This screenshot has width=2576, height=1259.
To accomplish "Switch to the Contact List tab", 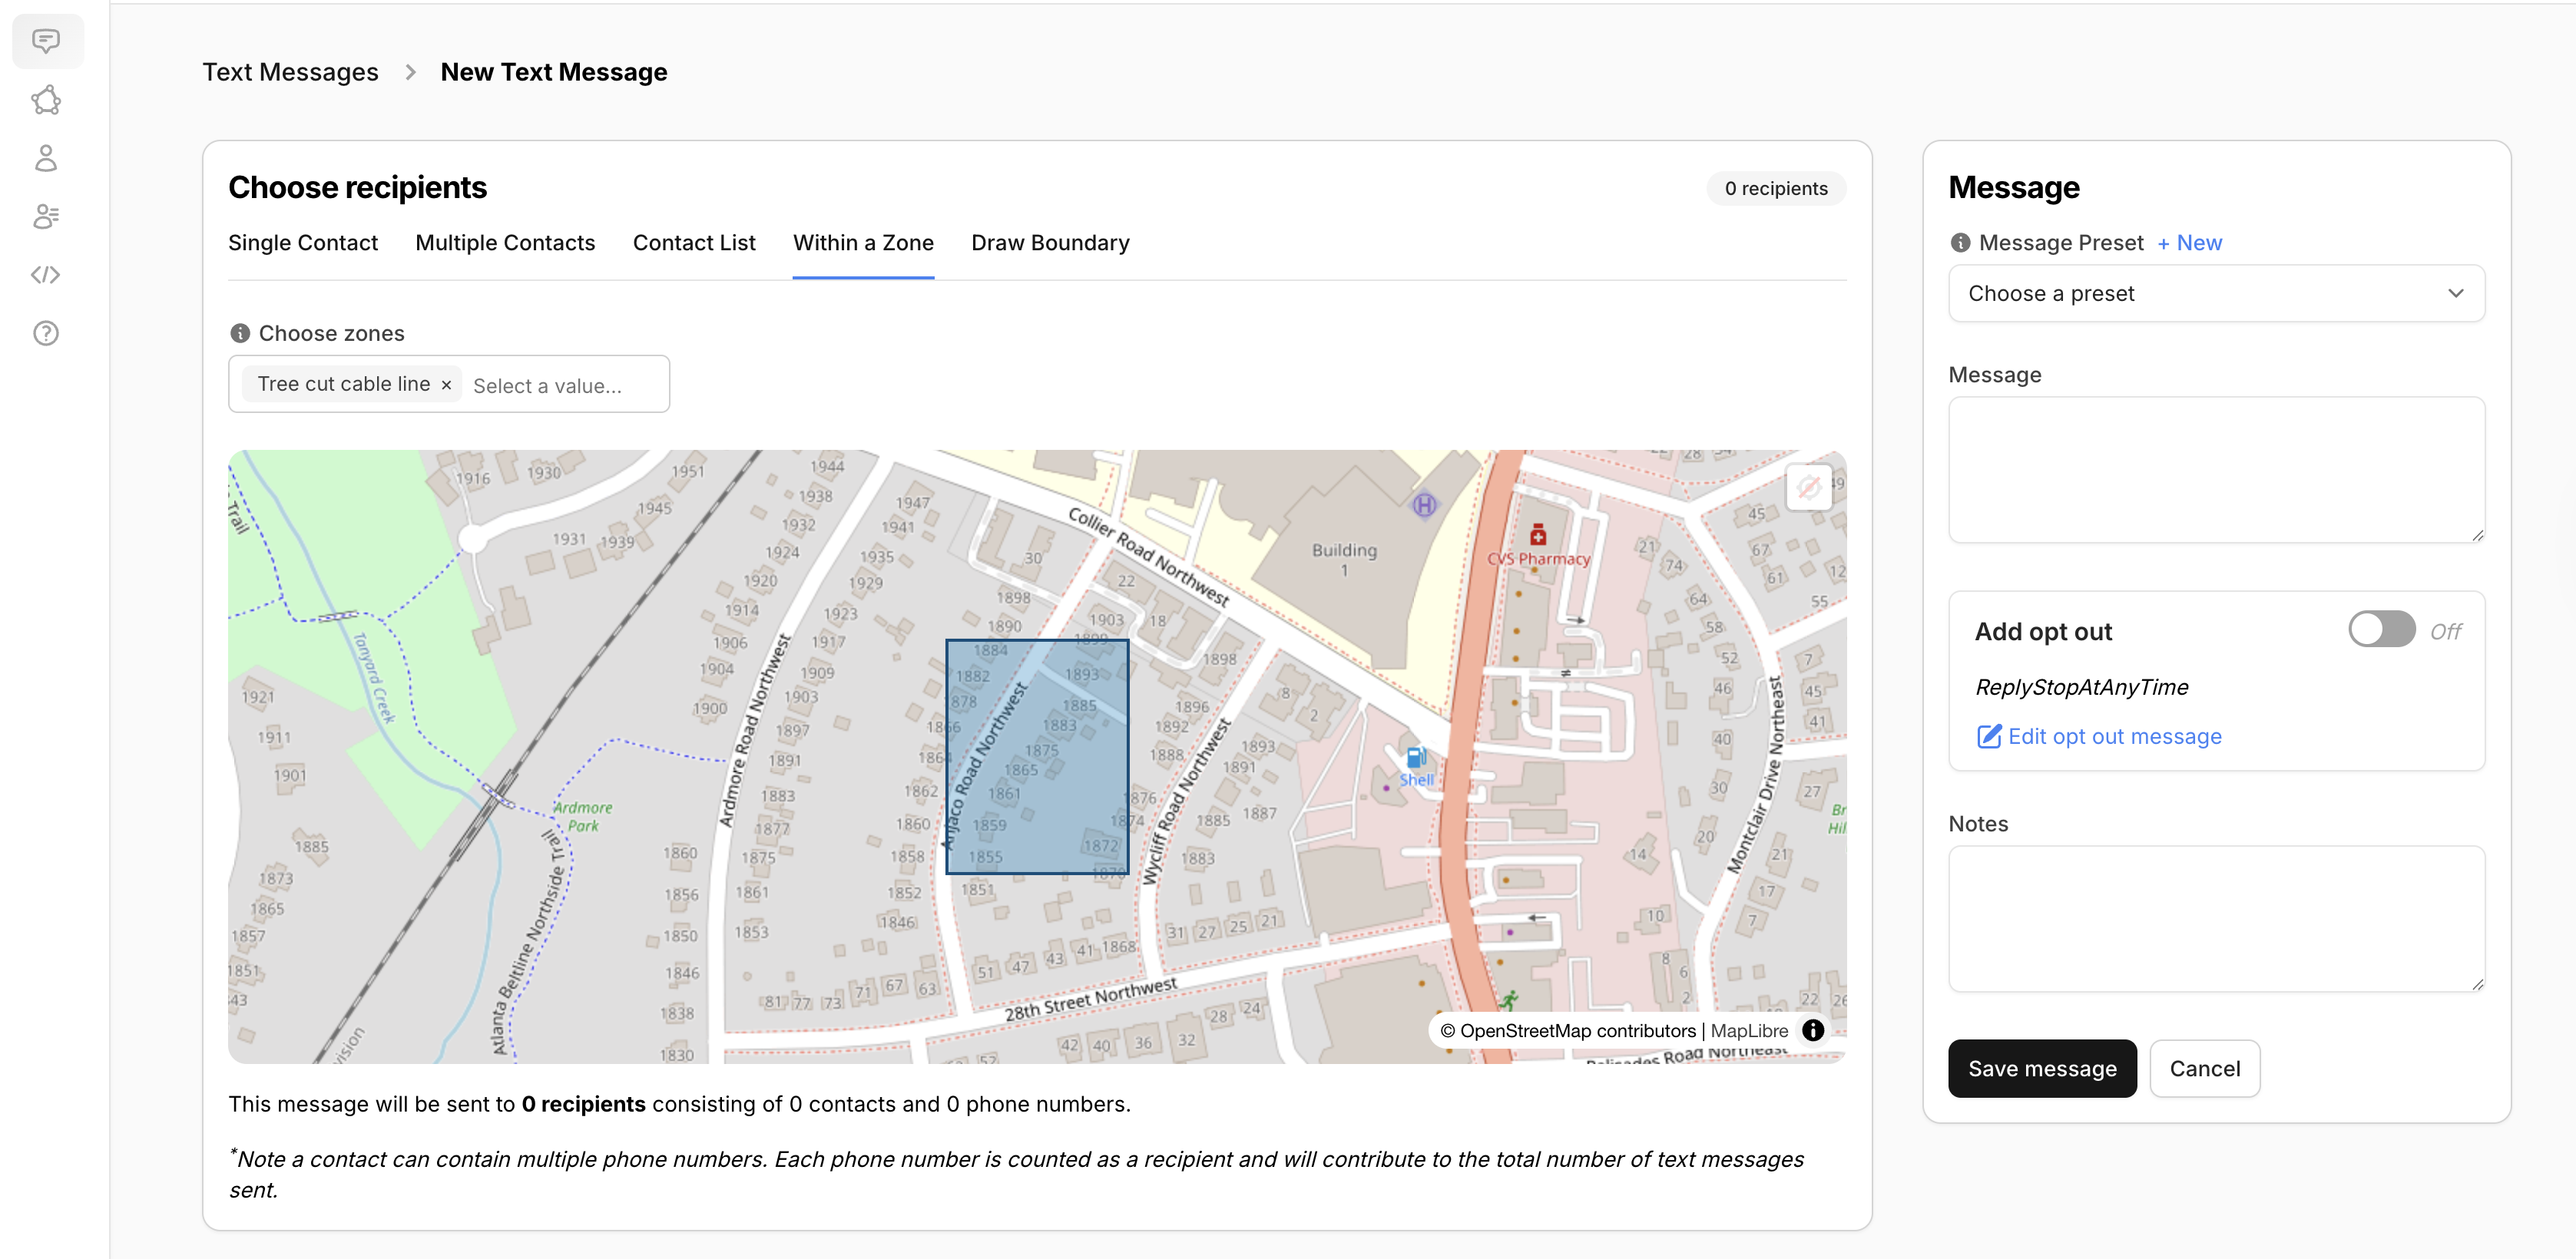I will [694, 243].
